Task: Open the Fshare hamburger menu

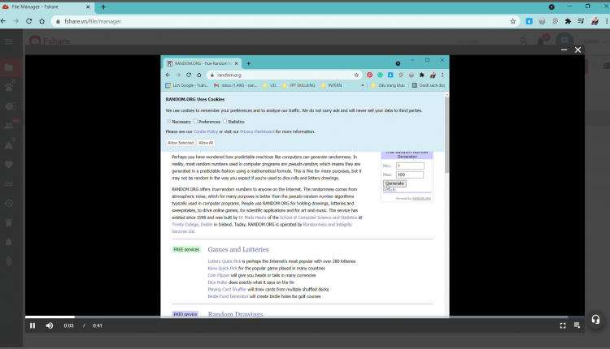Action: coord(9,41)
